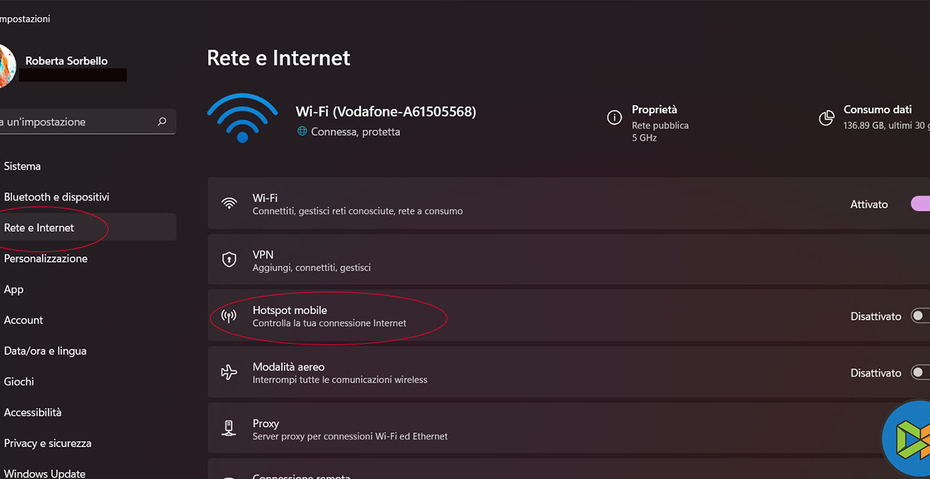Image resolution: width=930 pixels, height=479 pixels.
Task: Click the Proprietà info icon
Action: click(x=614, y=118)
